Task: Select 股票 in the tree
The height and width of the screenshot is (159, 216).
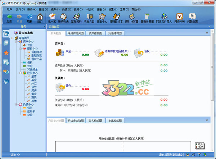Action: pyautogui.click(x=34, y=76)
